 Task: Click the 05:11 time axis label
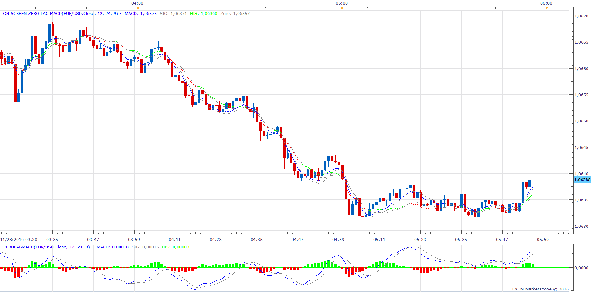point(379,240)
